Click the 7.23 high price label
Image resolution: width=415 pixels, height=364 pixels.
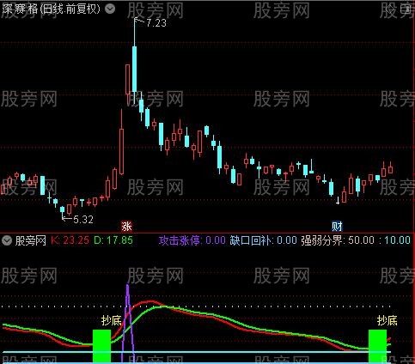coord(156,23)
